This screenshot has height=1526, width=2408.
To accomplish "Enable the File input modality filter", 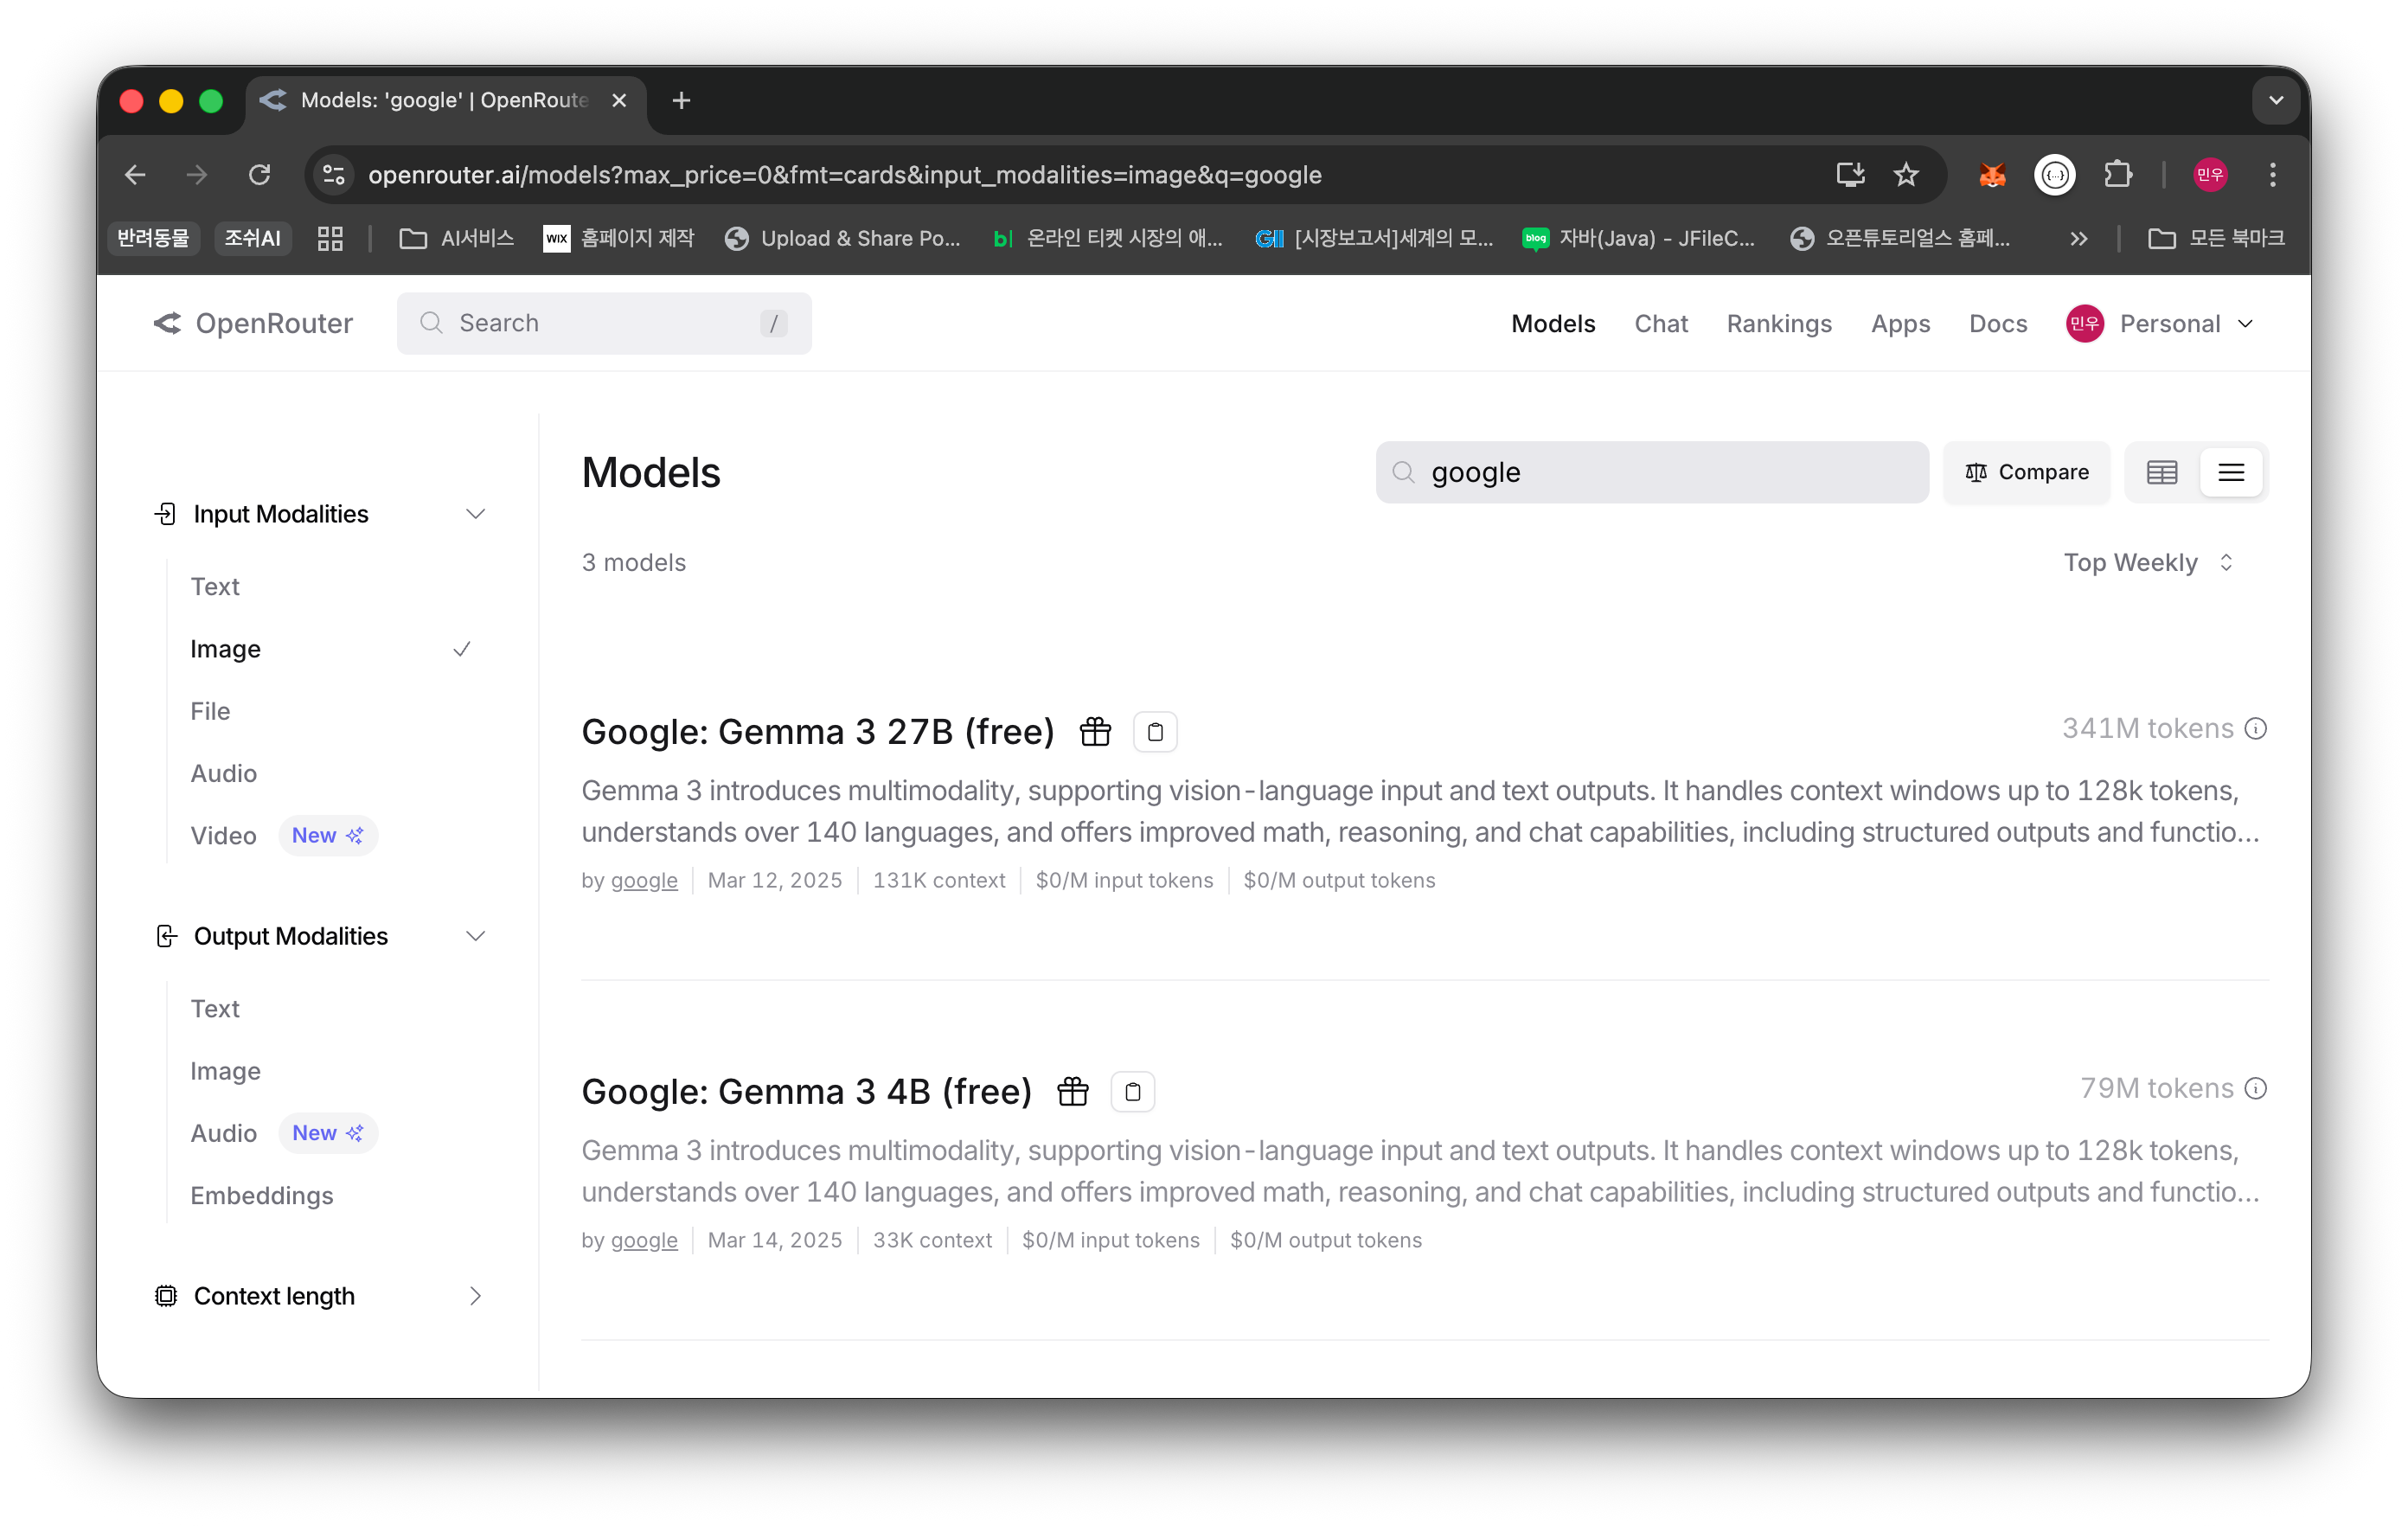I will tap(210, 711).
